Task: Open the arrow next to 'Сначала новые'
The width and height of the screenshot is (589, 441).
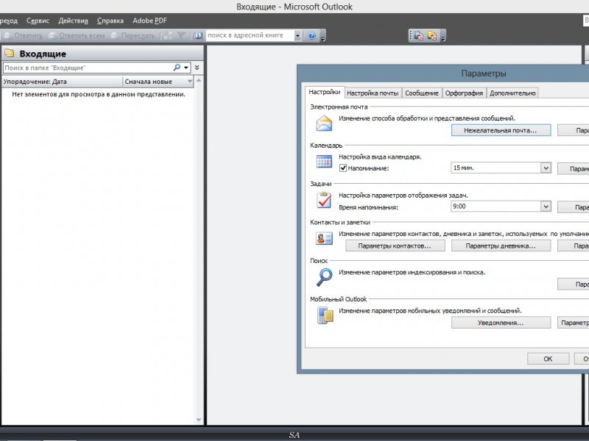Action: pos(190,82)
